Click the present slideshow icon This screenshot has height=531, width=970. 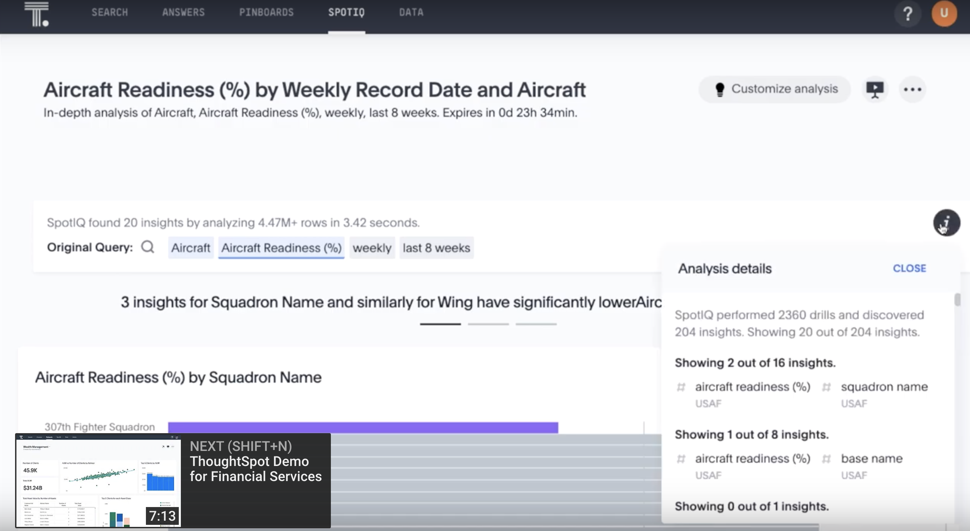[x=875, y=90]
